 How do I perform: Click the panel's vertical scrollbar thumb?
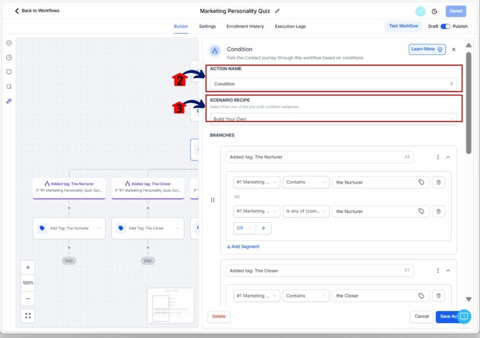[x=468, y=103]
